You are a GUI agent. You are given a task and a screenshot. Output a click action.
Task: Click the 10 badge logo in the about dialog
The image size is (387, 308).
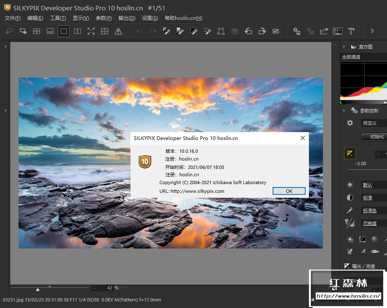(145, 162)
